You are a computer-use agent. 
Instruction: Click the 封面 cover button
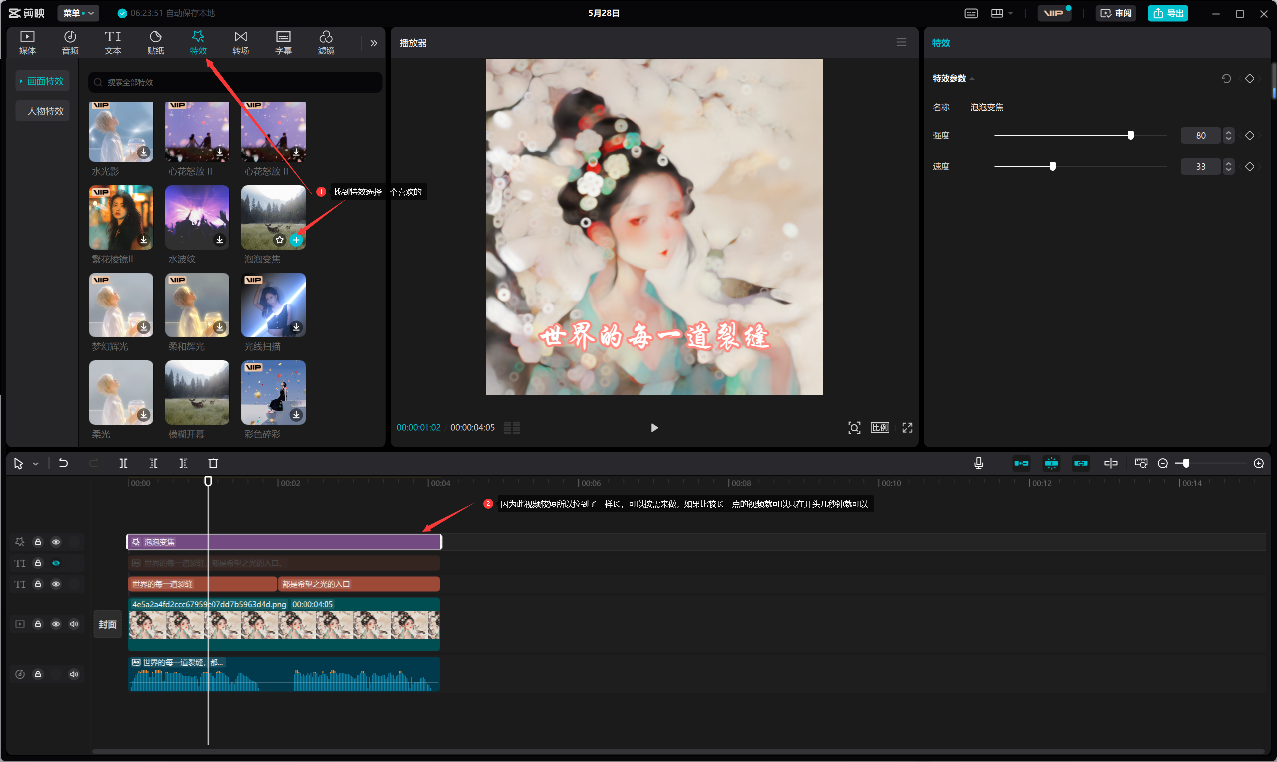pos(107,624)
